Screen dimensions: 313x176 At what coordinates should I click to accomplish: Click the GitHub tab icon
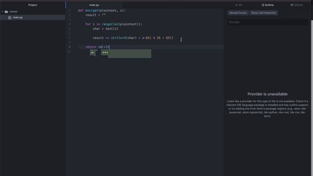pyautogui.click(x=292, y=5)
